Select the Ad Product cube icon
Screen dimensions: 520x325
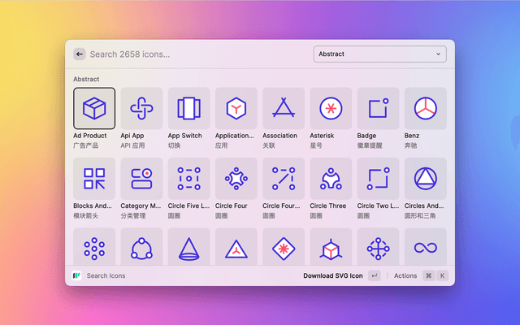pos(94,108)
